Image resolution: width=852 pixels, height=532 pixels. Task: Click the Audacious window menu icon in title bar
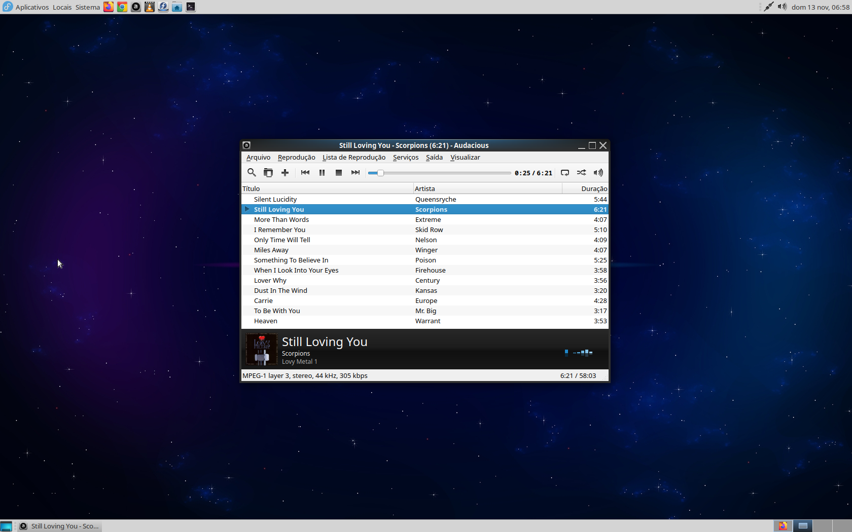point(246,145)
